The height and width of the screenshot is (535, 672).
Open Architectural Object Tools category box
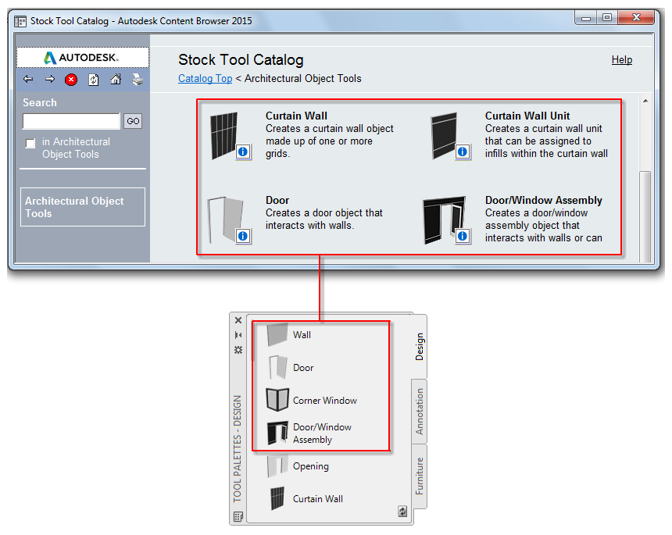[83, 207]
